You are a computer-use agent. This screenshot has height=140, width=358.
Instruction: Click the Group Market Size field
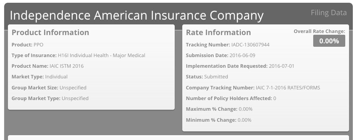[49, 88]
